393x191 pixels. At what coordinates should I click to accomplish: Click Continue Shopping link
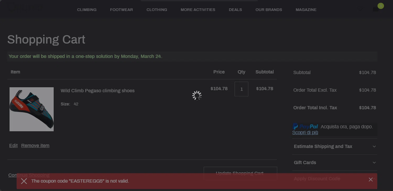(x=29, y=175)
